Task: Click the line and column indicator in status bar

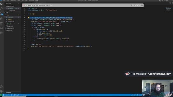Action: point(136,95)
